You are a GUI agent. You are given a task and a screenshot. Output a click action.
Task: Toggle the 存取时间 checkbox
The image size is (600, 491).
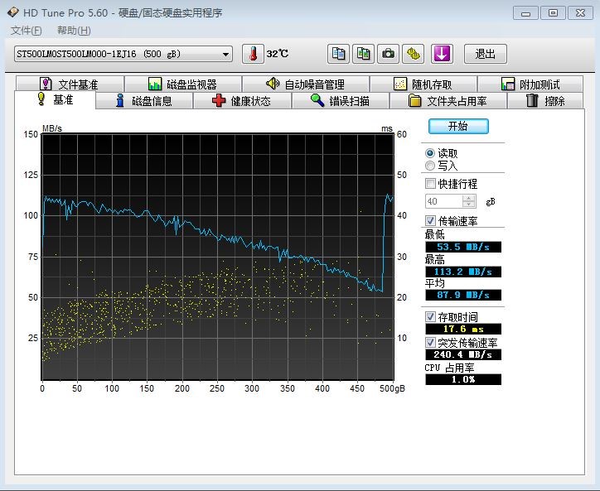click(430, 317)
